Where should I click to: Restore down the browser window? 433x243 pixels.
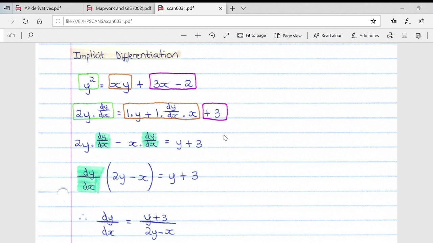coord(418,8)
